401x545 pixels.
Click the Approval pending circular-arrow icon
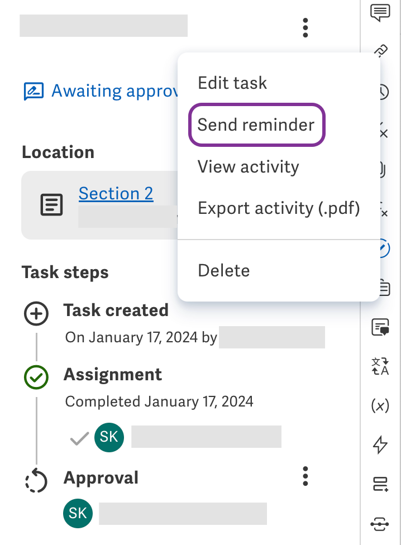pos(36,480)
